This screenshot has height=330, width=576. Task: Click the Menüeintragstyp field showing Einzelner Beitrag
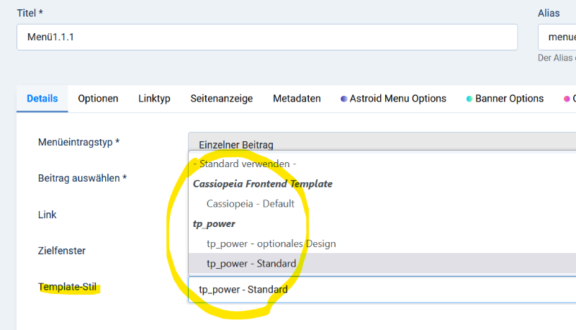382,142
